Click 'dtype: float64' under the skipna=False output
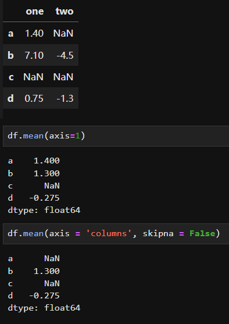This screenshot has height=324, width=229. 44,308
